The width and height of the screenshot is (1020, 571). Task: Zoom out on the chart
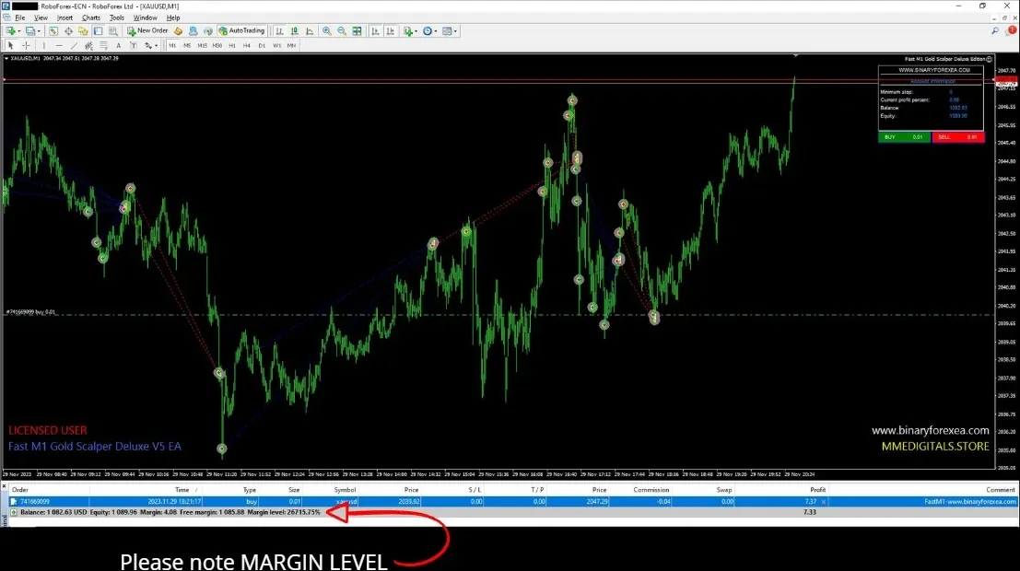pos(342,30)
